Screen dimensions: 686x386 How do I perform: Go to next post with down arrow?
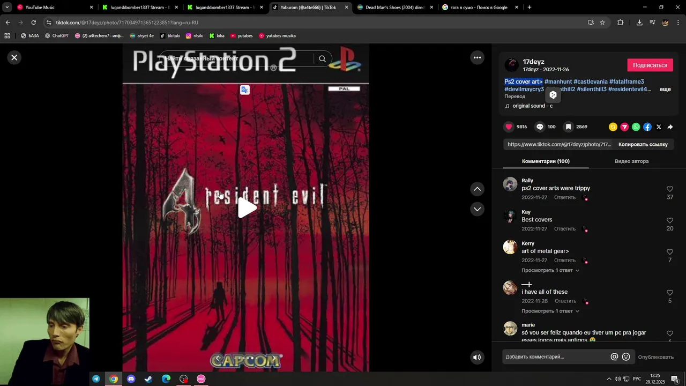(x=477, y=209)
